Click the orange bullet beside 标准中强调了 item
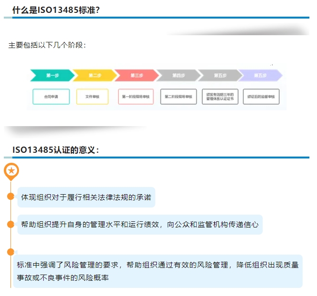This screenshot has height=296, width=317. (x=10, y=252)
